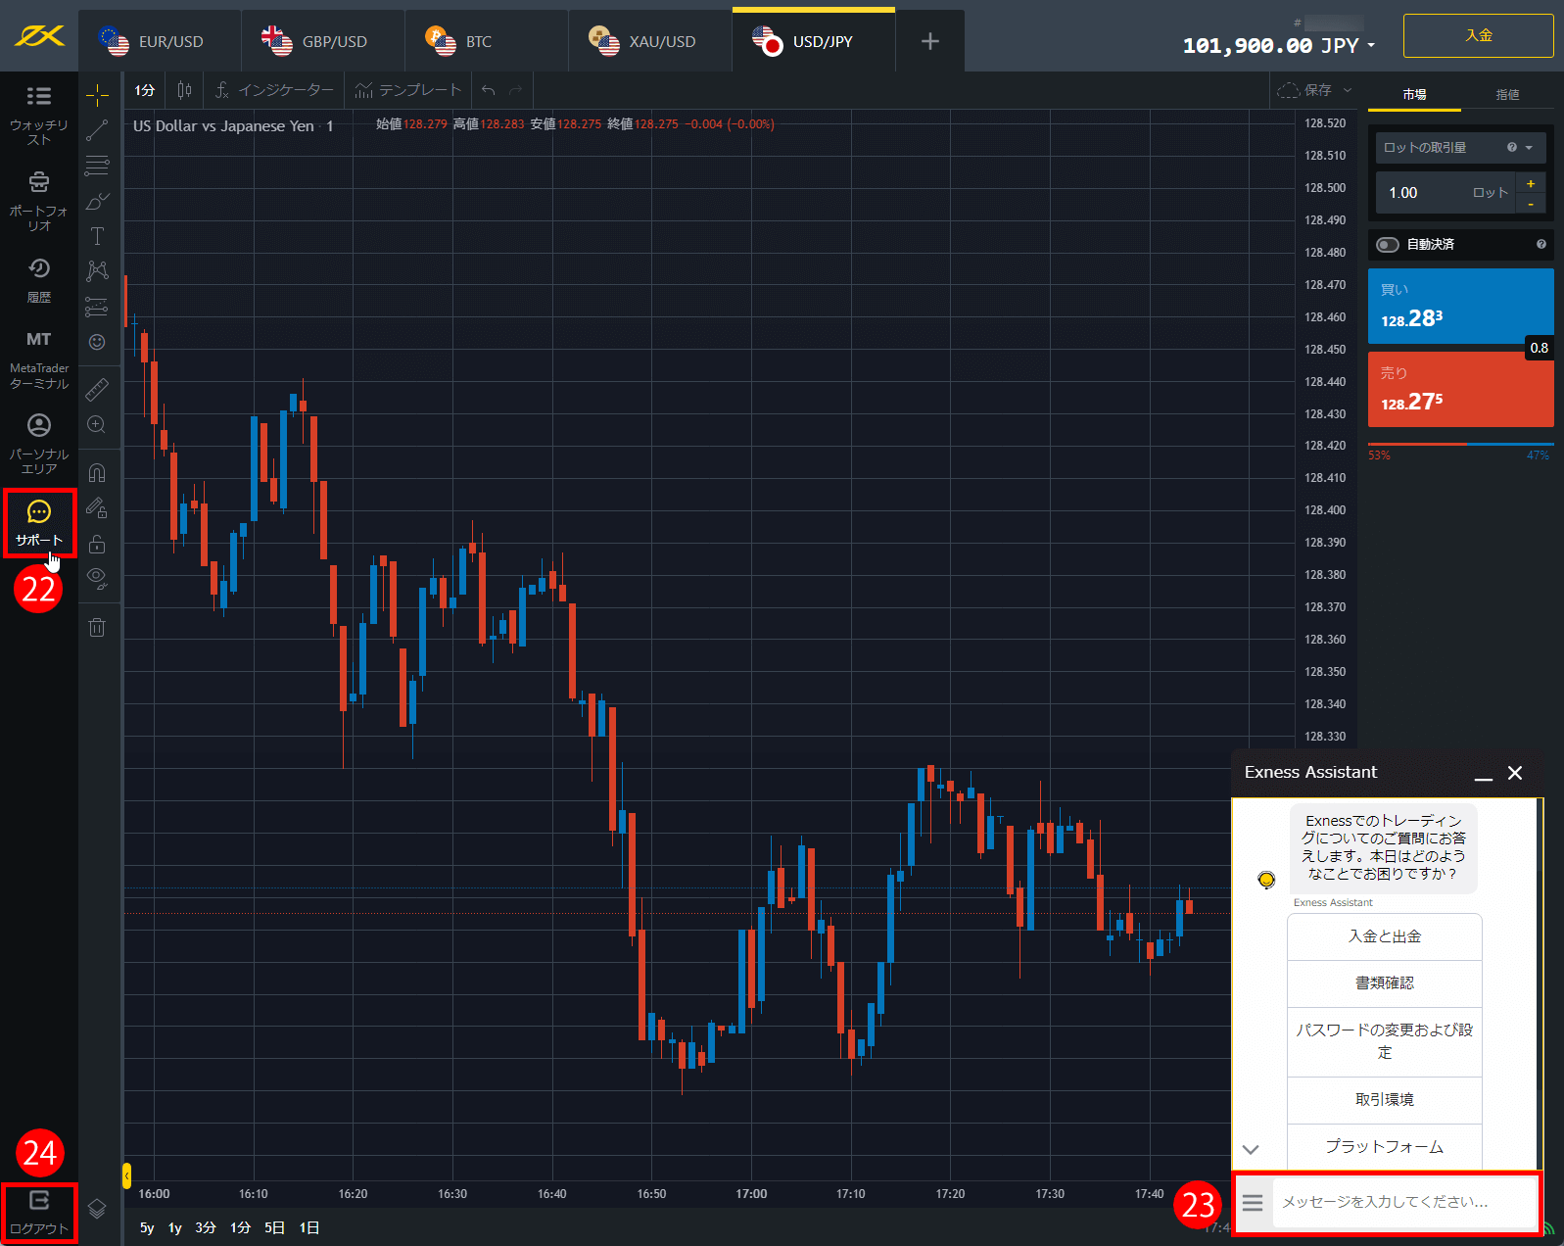Open the MetaTrader terminal icon
Screen dimensions: 1564x1246
coord(38,339)
